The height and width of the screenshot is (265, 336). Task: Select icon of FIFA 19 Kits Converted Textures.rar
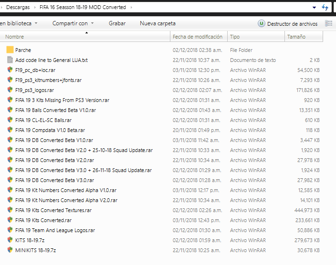tap(10, 210)
